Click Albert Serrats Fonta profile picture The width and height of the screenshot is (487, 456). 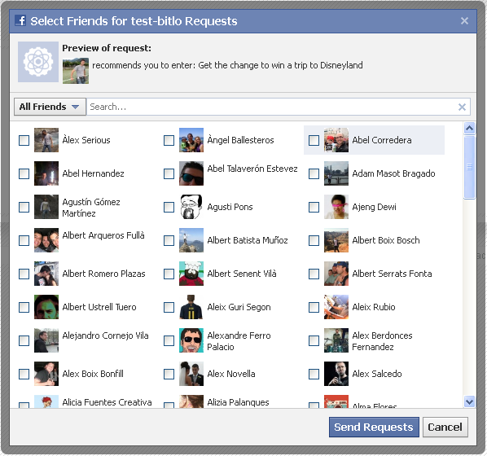[x=336, y=274]
